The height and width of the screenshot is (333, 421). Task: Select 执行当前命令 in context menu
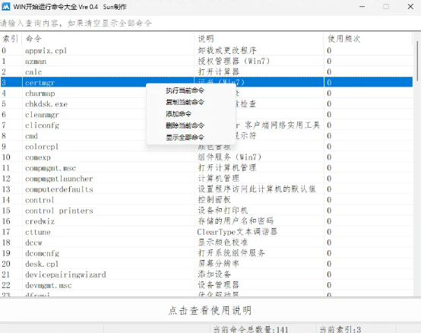[185, 90]
